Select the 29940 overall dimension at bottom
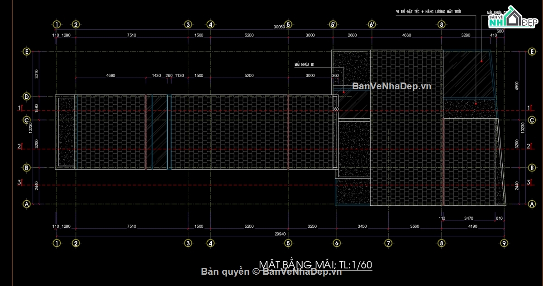 [280, 234]
